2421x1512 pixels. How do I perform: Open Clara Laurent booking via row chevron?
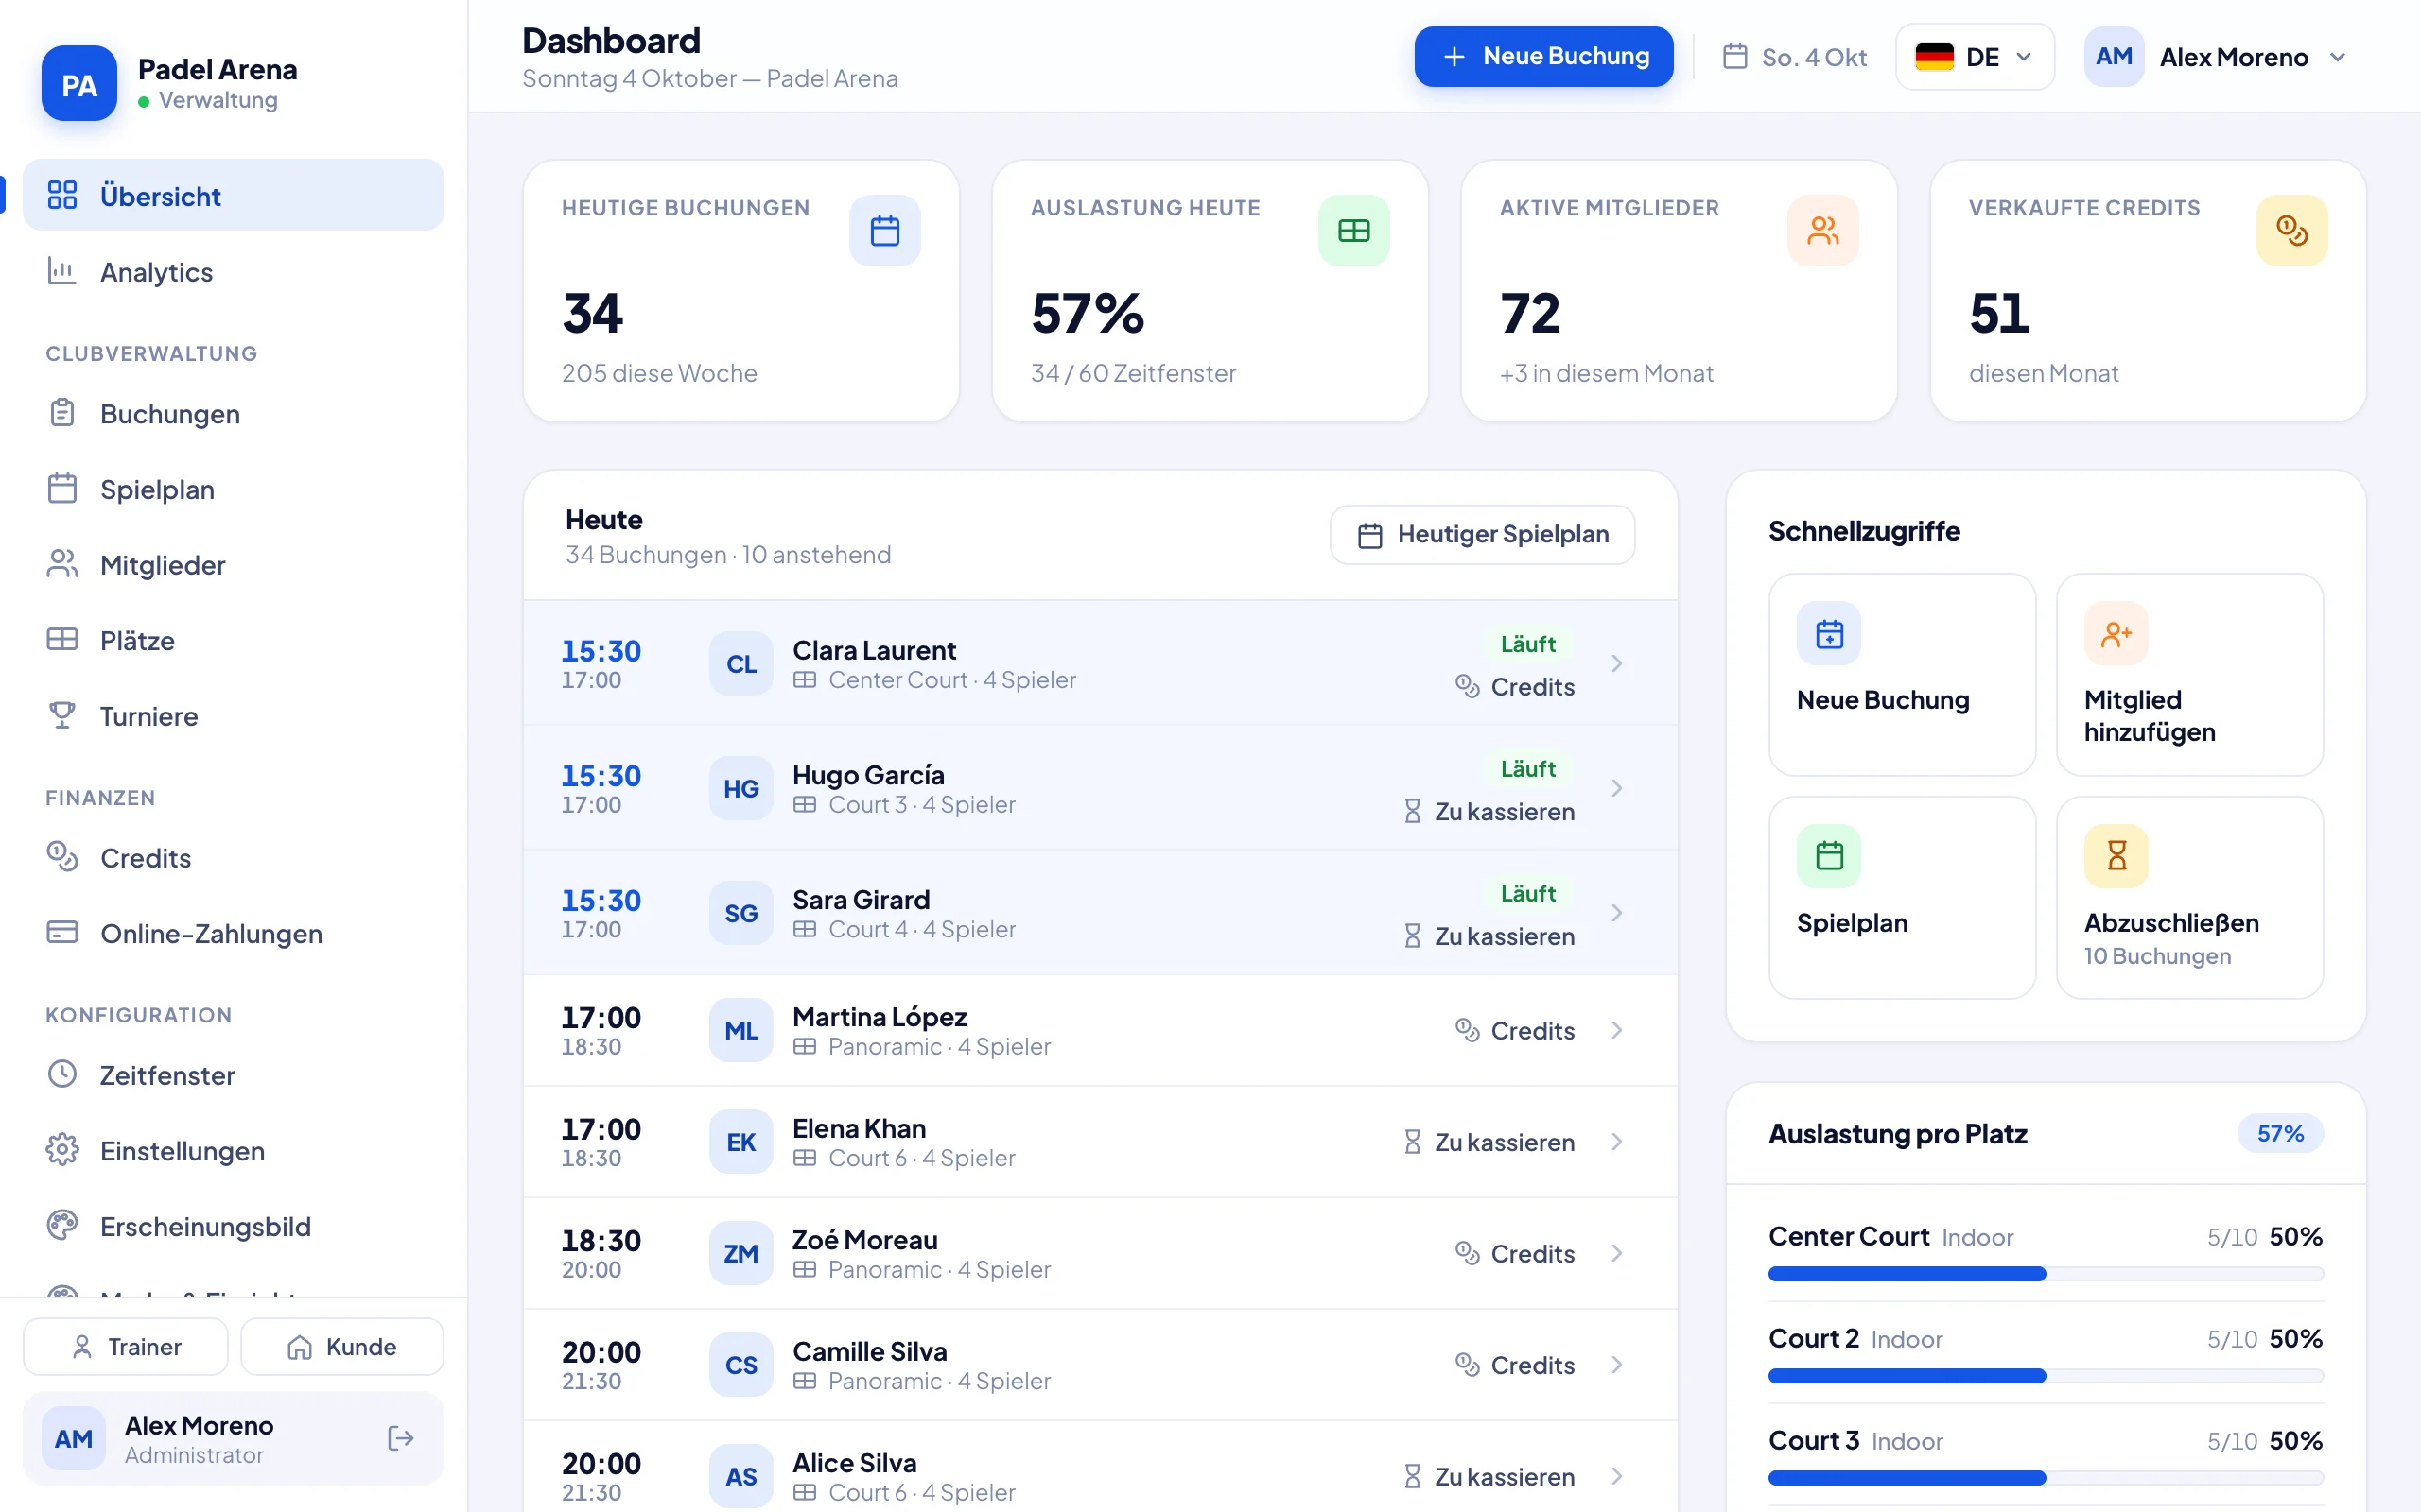(1616, 664)
